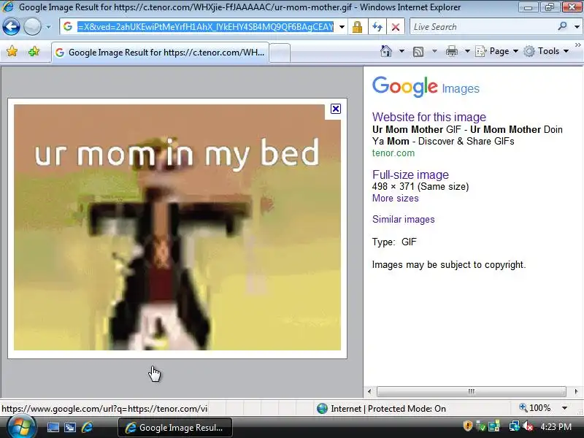The width and height of the screenshot is (584, 438).
Task: Open the Windows Start orb
Action: tap(21, 427)
